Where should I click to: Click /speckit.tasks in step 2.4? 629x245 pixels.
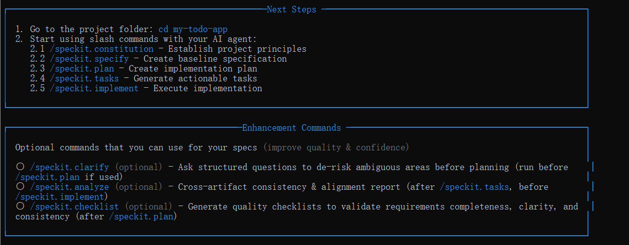tap(84, 78)
